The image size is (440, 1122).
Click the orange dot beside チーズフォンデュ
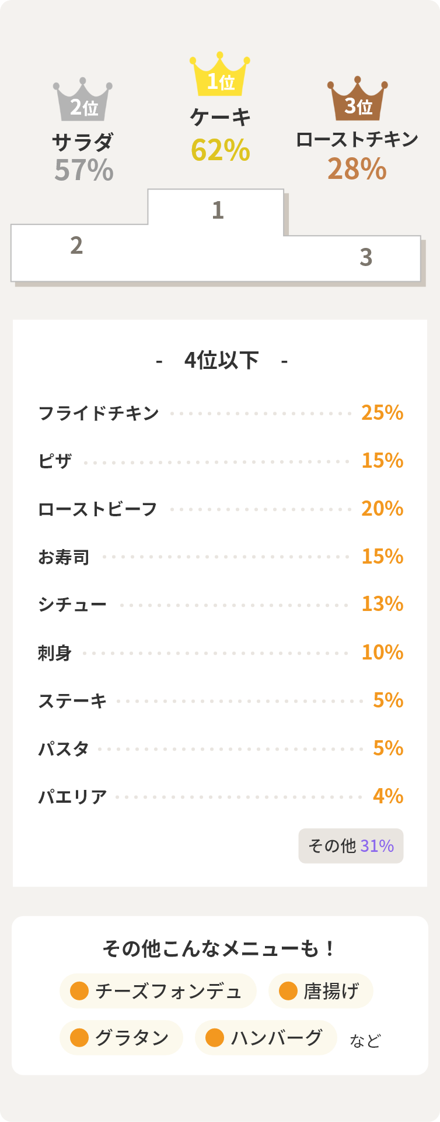pyautogui.click(x=79, y=991)
